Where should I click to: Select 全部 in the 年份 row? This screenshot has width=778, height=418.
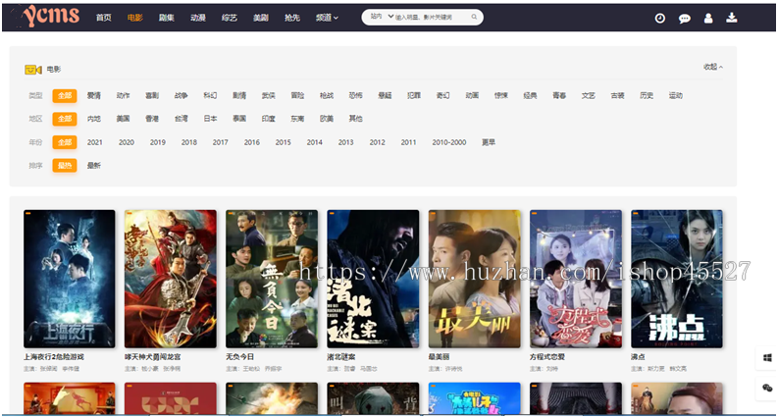(x=65, y=142)
